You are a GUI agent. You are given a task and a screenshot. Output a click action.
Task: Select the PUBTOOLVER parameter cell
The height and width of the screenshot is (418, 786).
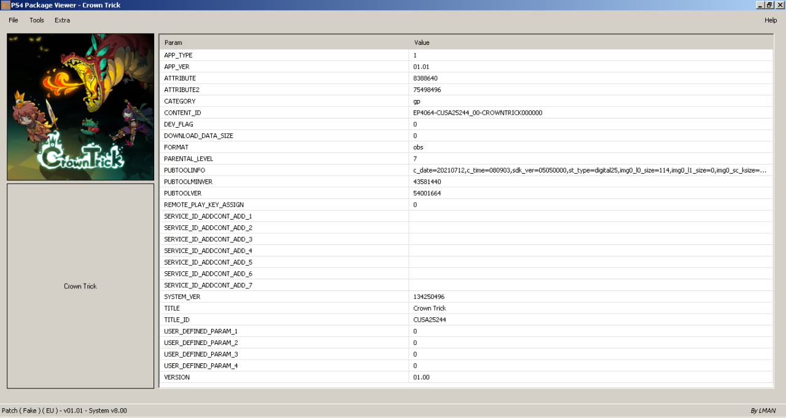(x=284, y=193)
